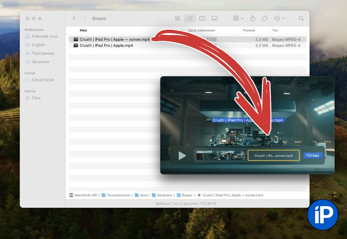This screenshot has width=347, height=239.
Task: Open Рабочий стол in the sidebar
Action: click(x=44, y=36)
